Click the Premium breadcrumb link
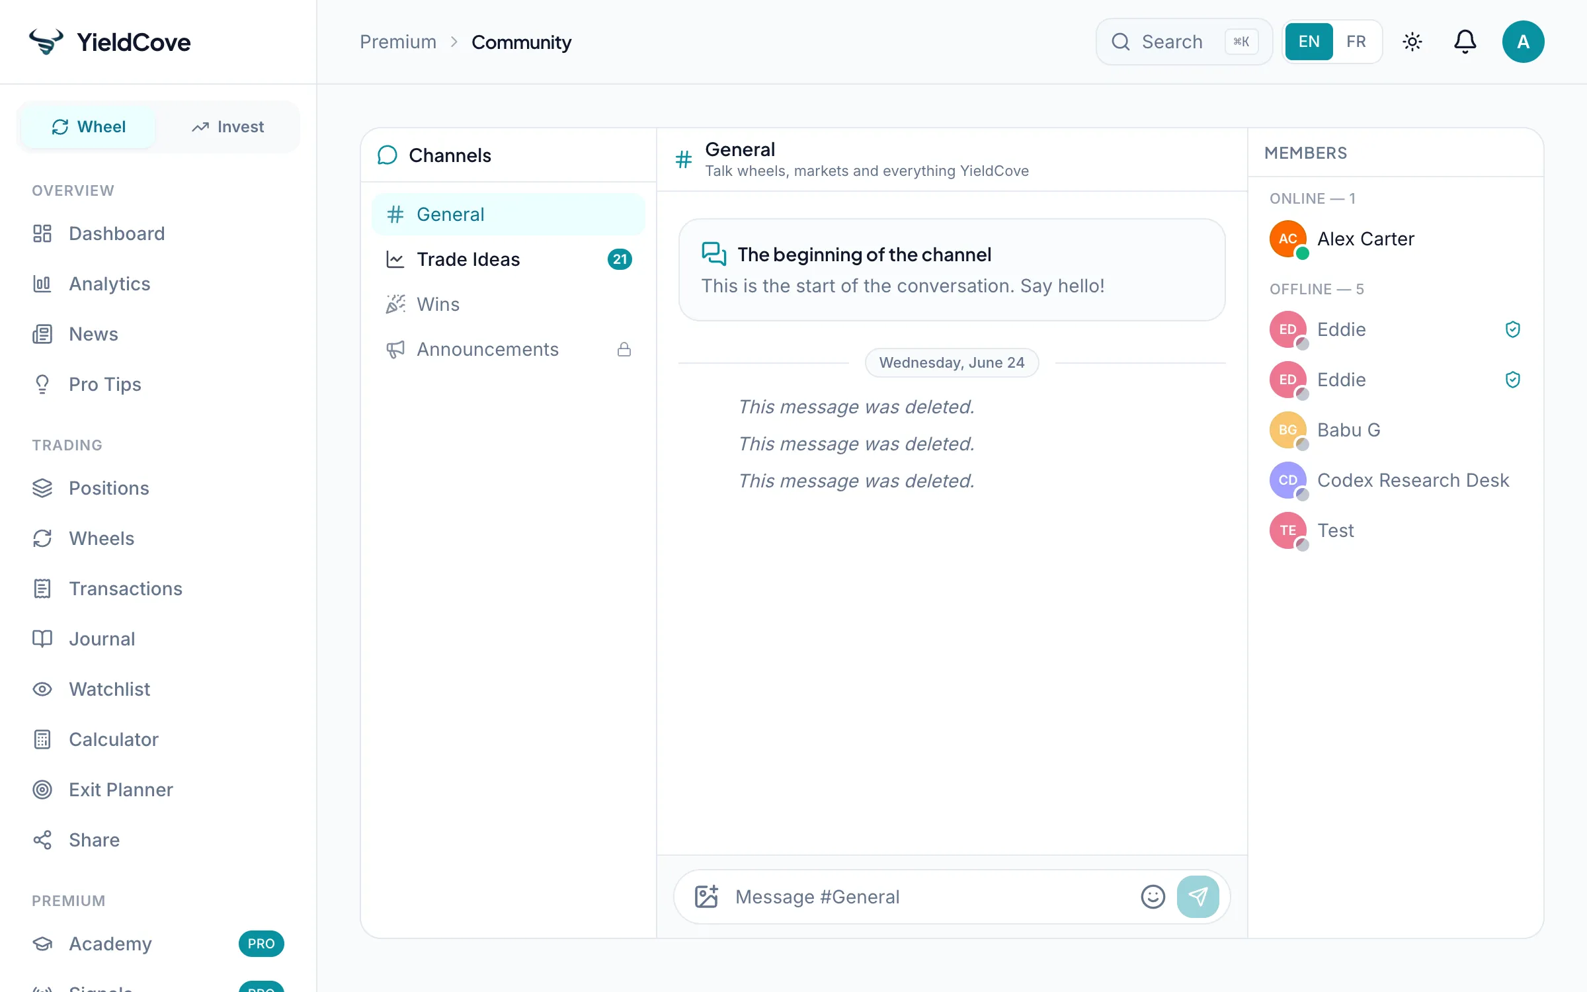The width and height of the screenshot is (1587, 992). (398, 42)
